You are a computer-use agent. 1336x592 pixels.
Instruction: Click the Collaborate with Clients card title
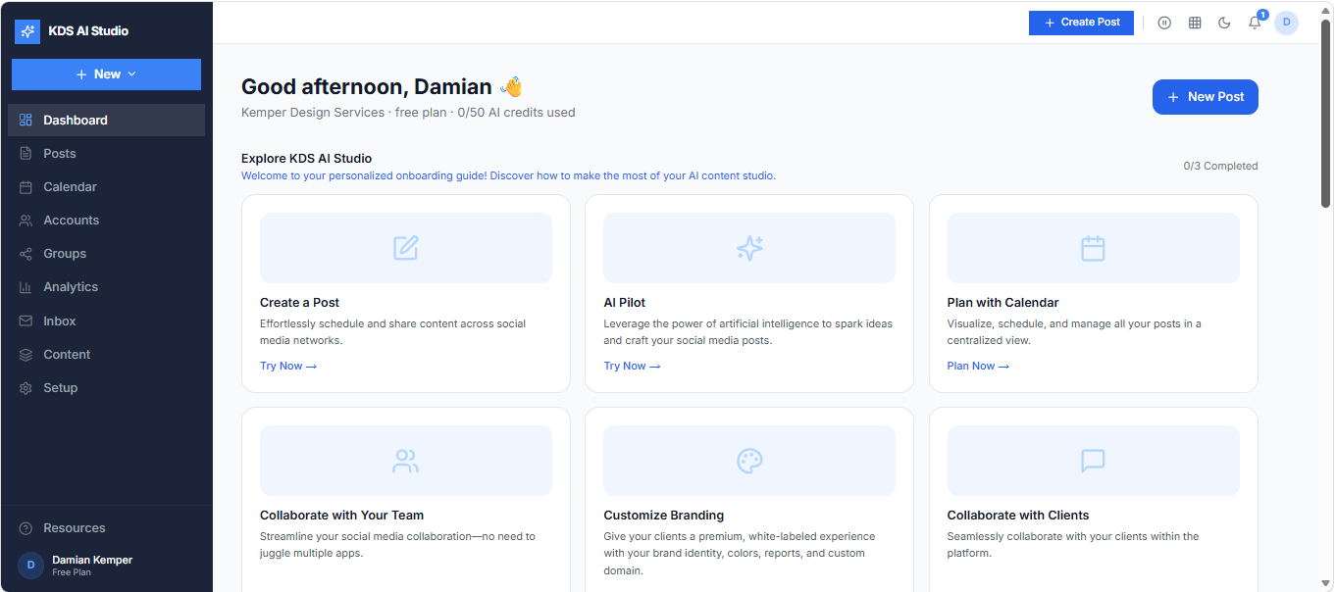tap(1017, 516)
